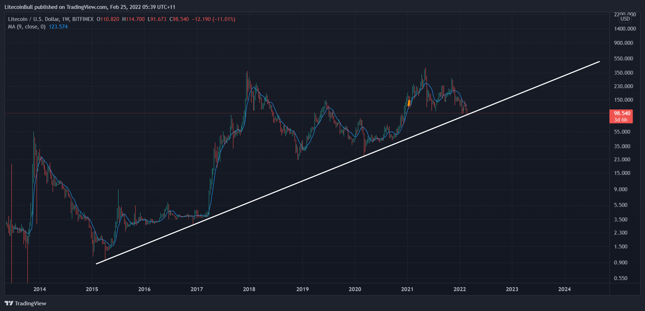
Task: Click the 230.000 price axis label
Action: click(x=624, y=86)
